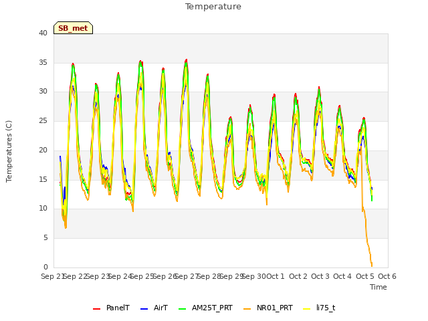This screenshot has width=428, height=321.
Task: Click the red PanelT legend swatch
Action: click(96, 309)
